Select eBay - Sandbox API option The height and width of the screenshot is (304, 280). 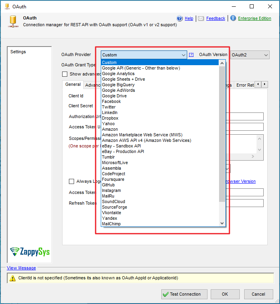[160, 146]
